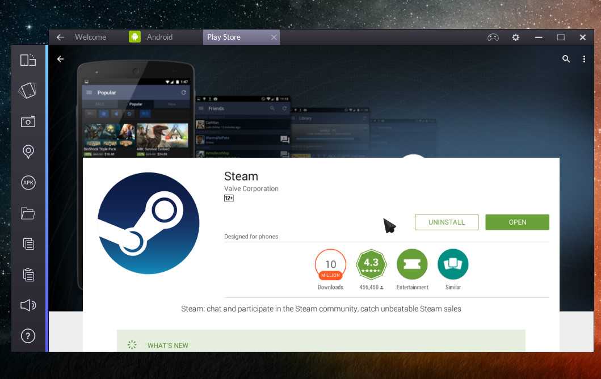Maximize the BlueStacks window

(561, 37)
